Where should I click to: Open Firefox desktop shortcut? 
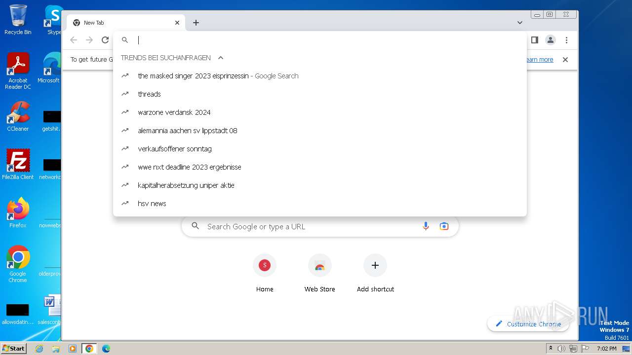pos(18,213)
